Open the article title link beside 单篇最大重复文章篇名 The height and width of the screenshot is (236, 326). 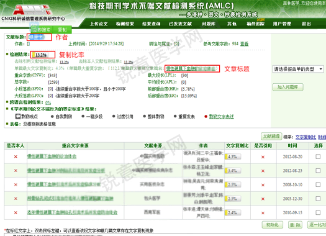(x=191, y=68)
